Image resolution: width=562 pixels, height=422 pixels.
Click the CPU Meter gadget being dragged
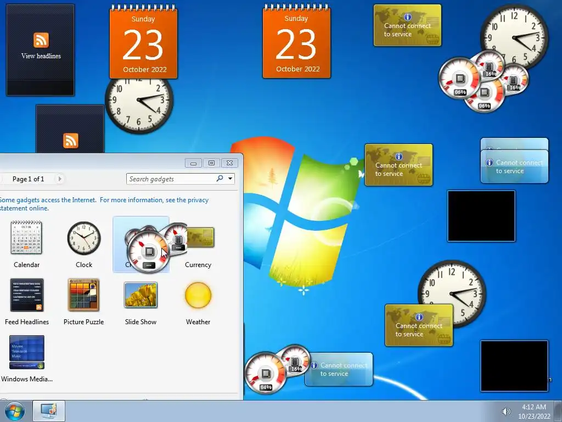[148, 251]
